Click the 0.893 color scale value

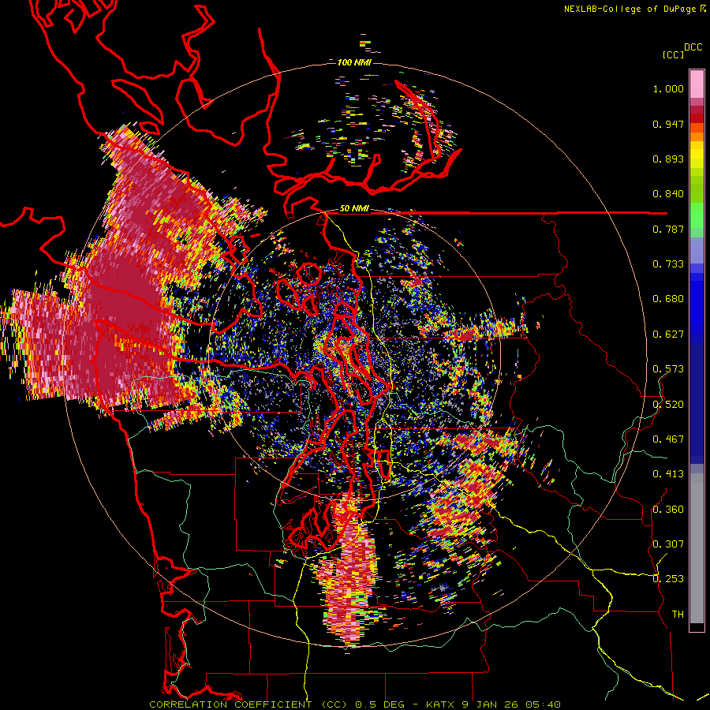(x=668, y=159)
